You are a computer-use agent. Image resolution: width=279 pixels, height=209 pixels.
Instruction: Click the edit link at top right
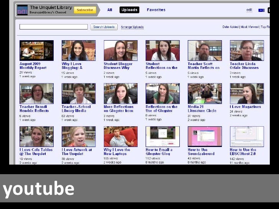[249, 10]
